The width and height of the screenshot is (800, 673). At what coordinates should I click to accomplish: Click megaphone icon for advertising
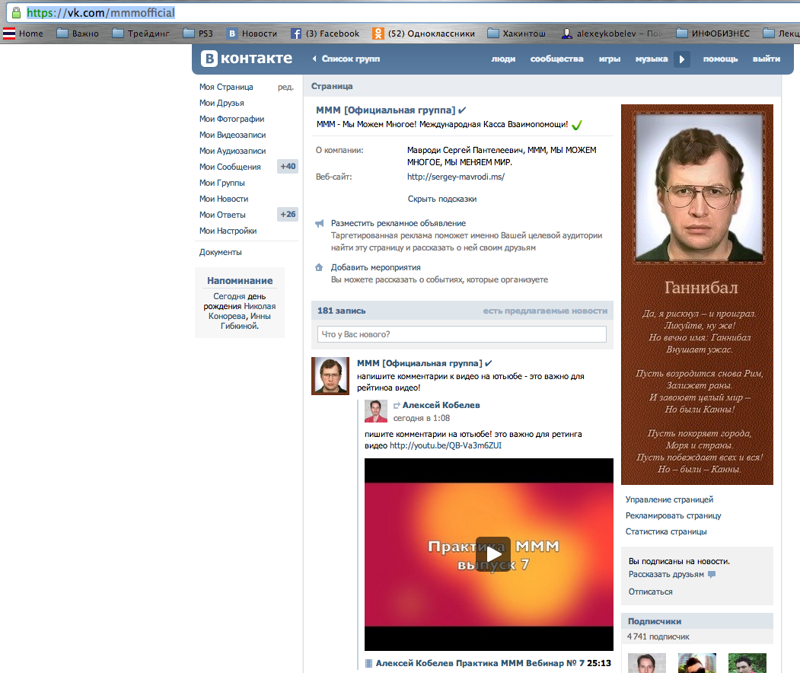[x=320, y=224]
